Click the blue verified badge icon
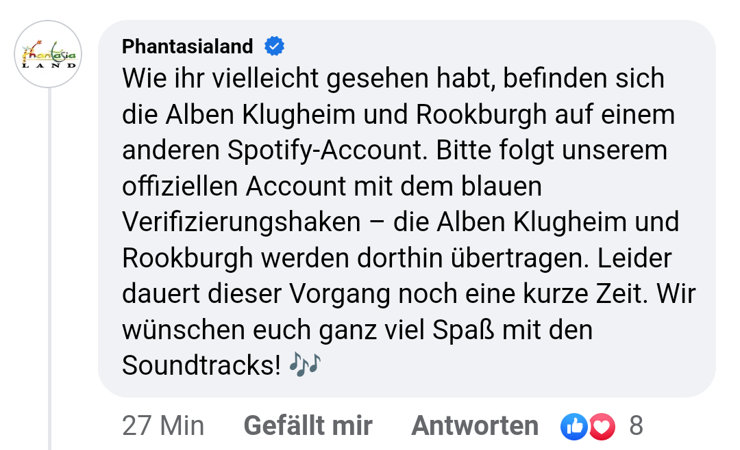 click(274, 47)
